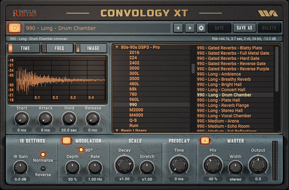The width and height of the screenshot is (289, 190).
Task: Switch to the TIME view tab
Action: pos(24,48)
